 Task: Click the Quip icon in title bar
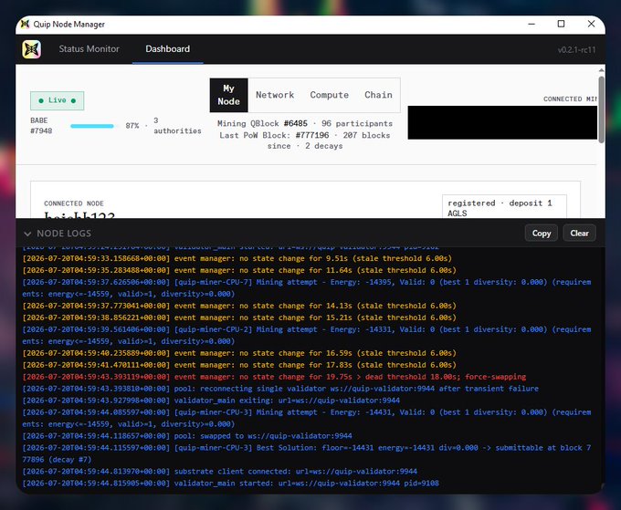pos(25,24)
